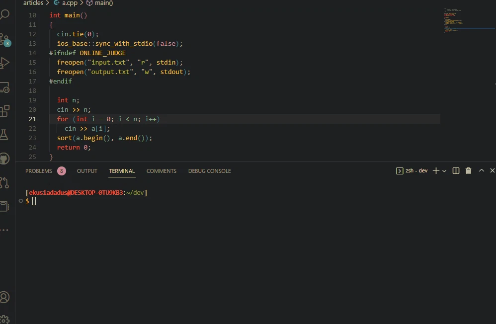The width and height of the screenshot is (496, 324).
Task: Maximize the panel size with the chevron
Action: click(x=482, y=170)
